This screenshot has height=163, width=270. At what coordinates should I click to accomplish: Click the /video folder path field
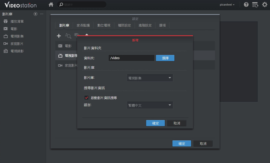pyautogui.click(x=131, y=58)
